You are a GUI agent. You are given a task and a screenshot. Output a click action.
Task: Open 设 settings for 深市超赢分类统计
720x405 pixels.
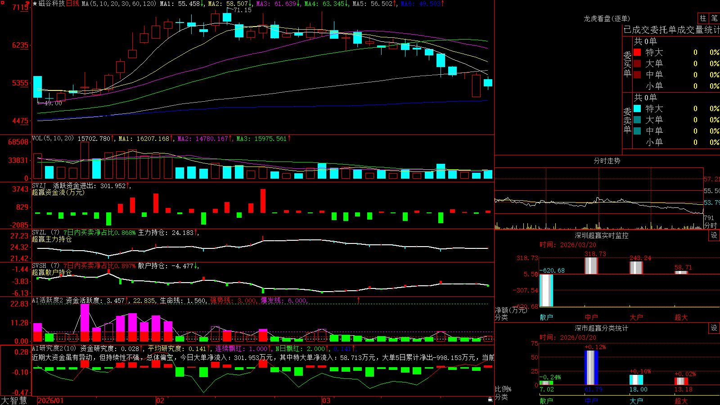[x=714, y=328]
